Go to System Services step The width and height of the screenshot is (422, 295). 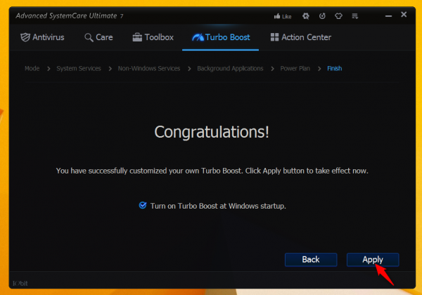[79, 69]
